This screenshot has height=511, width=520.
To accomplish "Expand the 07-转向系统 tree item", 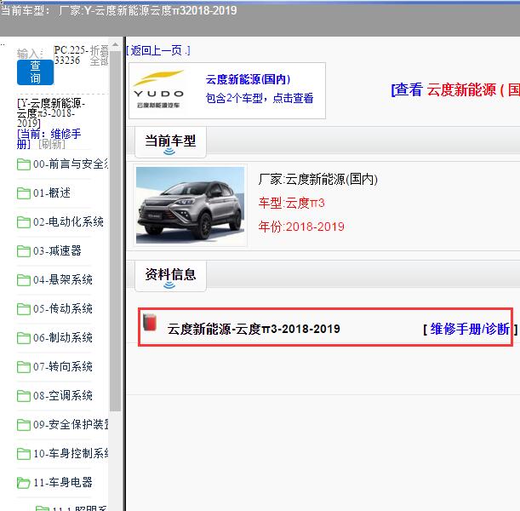I will click(x=63, y=367).
